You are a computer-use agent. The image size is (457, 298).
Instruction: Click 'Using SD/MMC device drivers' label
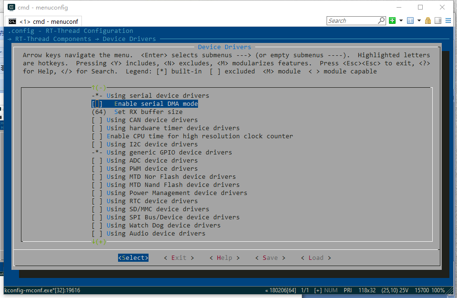click(158, 209)
